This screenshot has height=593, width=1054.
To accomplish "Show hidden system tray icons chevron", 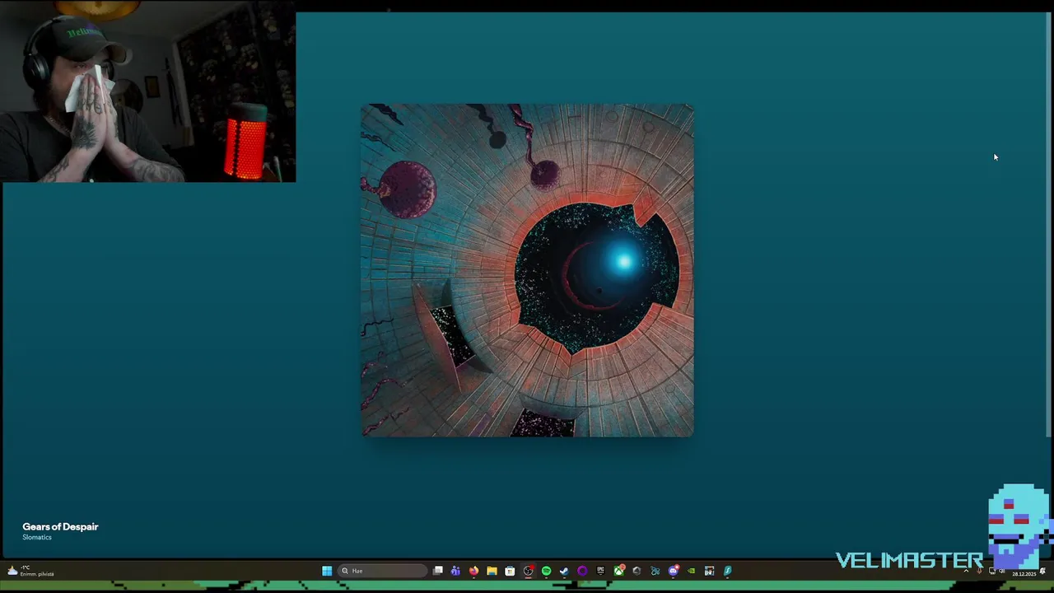I will pyautogui.click(x=966, y=571).
